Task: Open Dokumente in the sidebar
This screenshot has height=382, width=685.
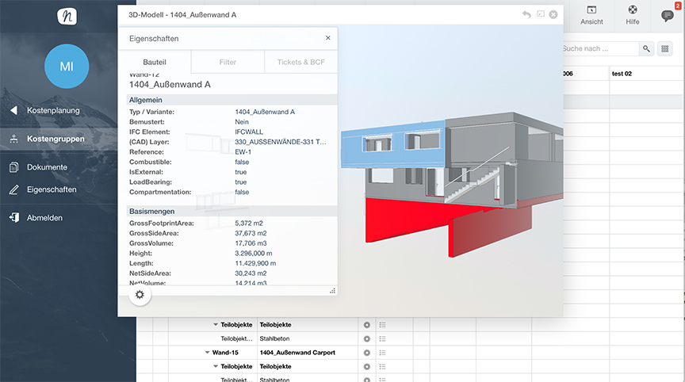Action: coord(47,167)
